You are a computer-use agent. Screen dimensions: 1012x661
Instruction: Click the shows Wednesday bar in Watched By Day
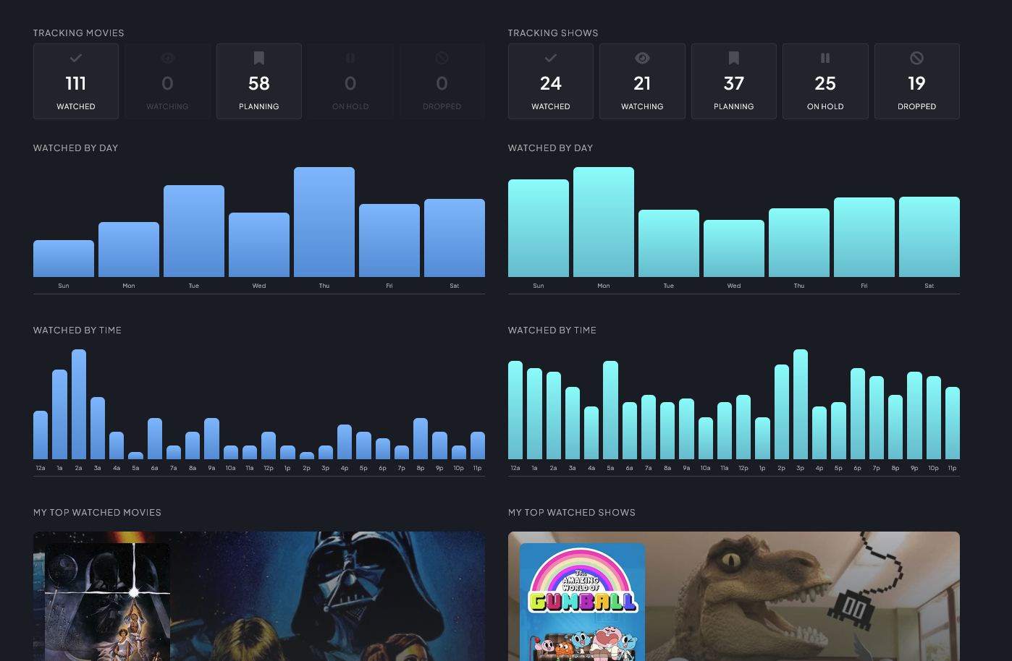coord(734,249)
